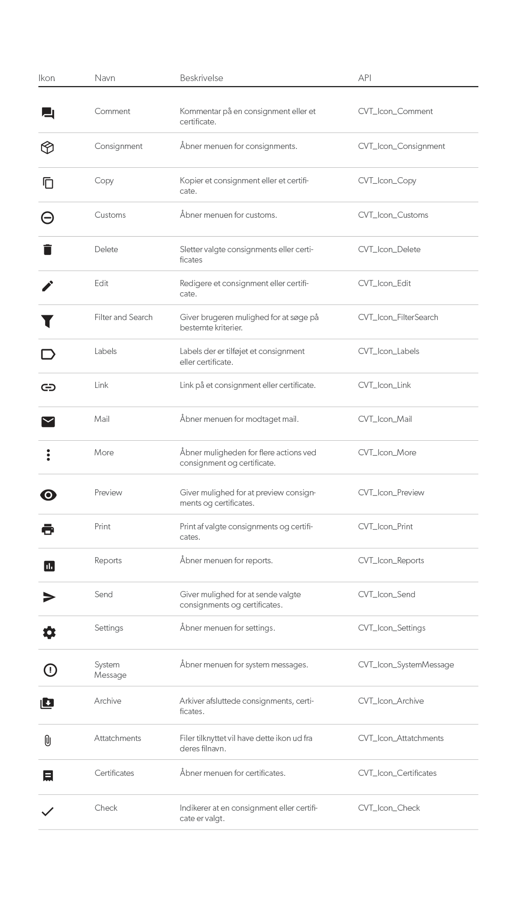Click the Comment speech bubble icon
509x905 pixels.
point(48,113)
